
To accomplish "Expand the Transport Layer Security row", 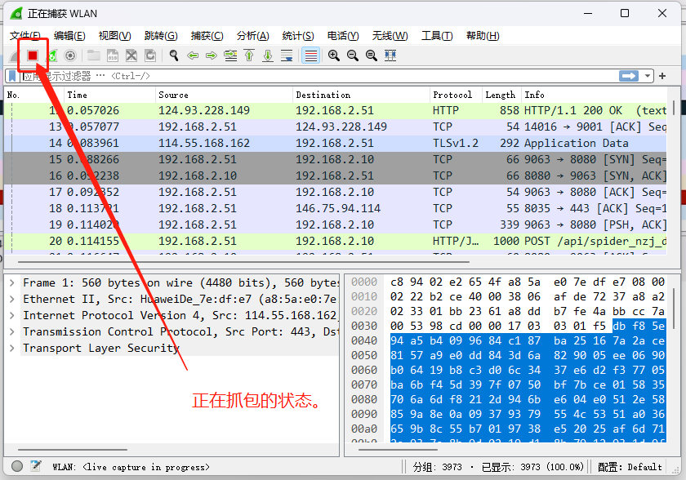I will 12,349.
